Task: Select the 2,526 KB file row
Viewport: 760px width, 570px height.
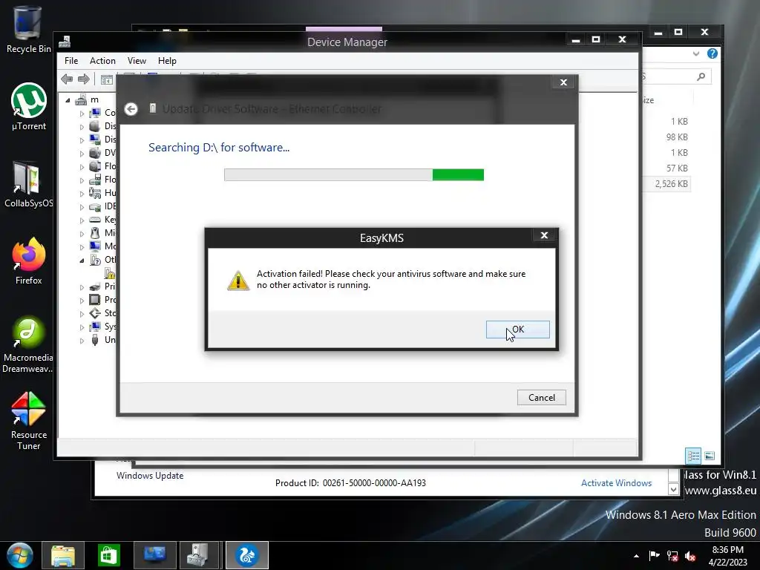Action: pyautogui.click(x=667, y=184)
